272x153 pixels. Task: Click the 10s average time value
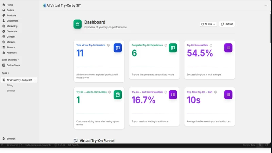pyautogui.click(x=193, y=100)
